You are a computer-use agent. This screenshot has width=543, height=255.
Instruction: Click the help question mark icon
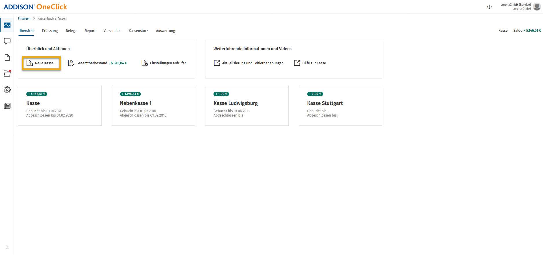[x=489, y=7]
